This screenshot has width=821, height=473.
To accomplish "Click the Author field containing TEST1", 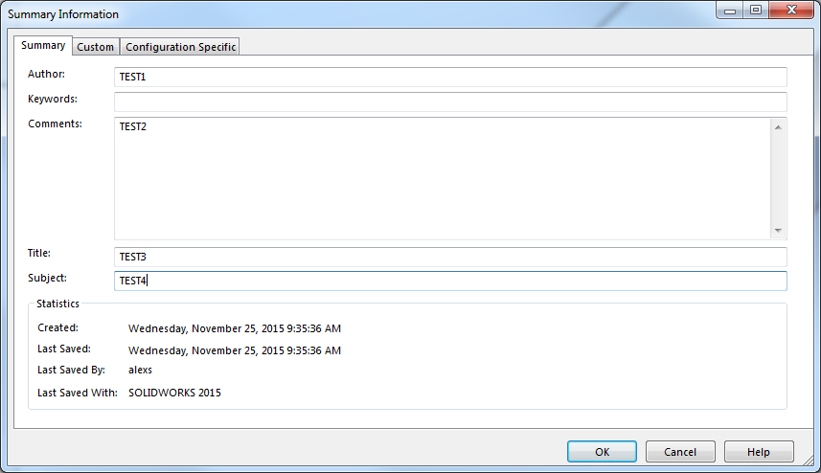I will pyautogui.click(x=450, y=77).
